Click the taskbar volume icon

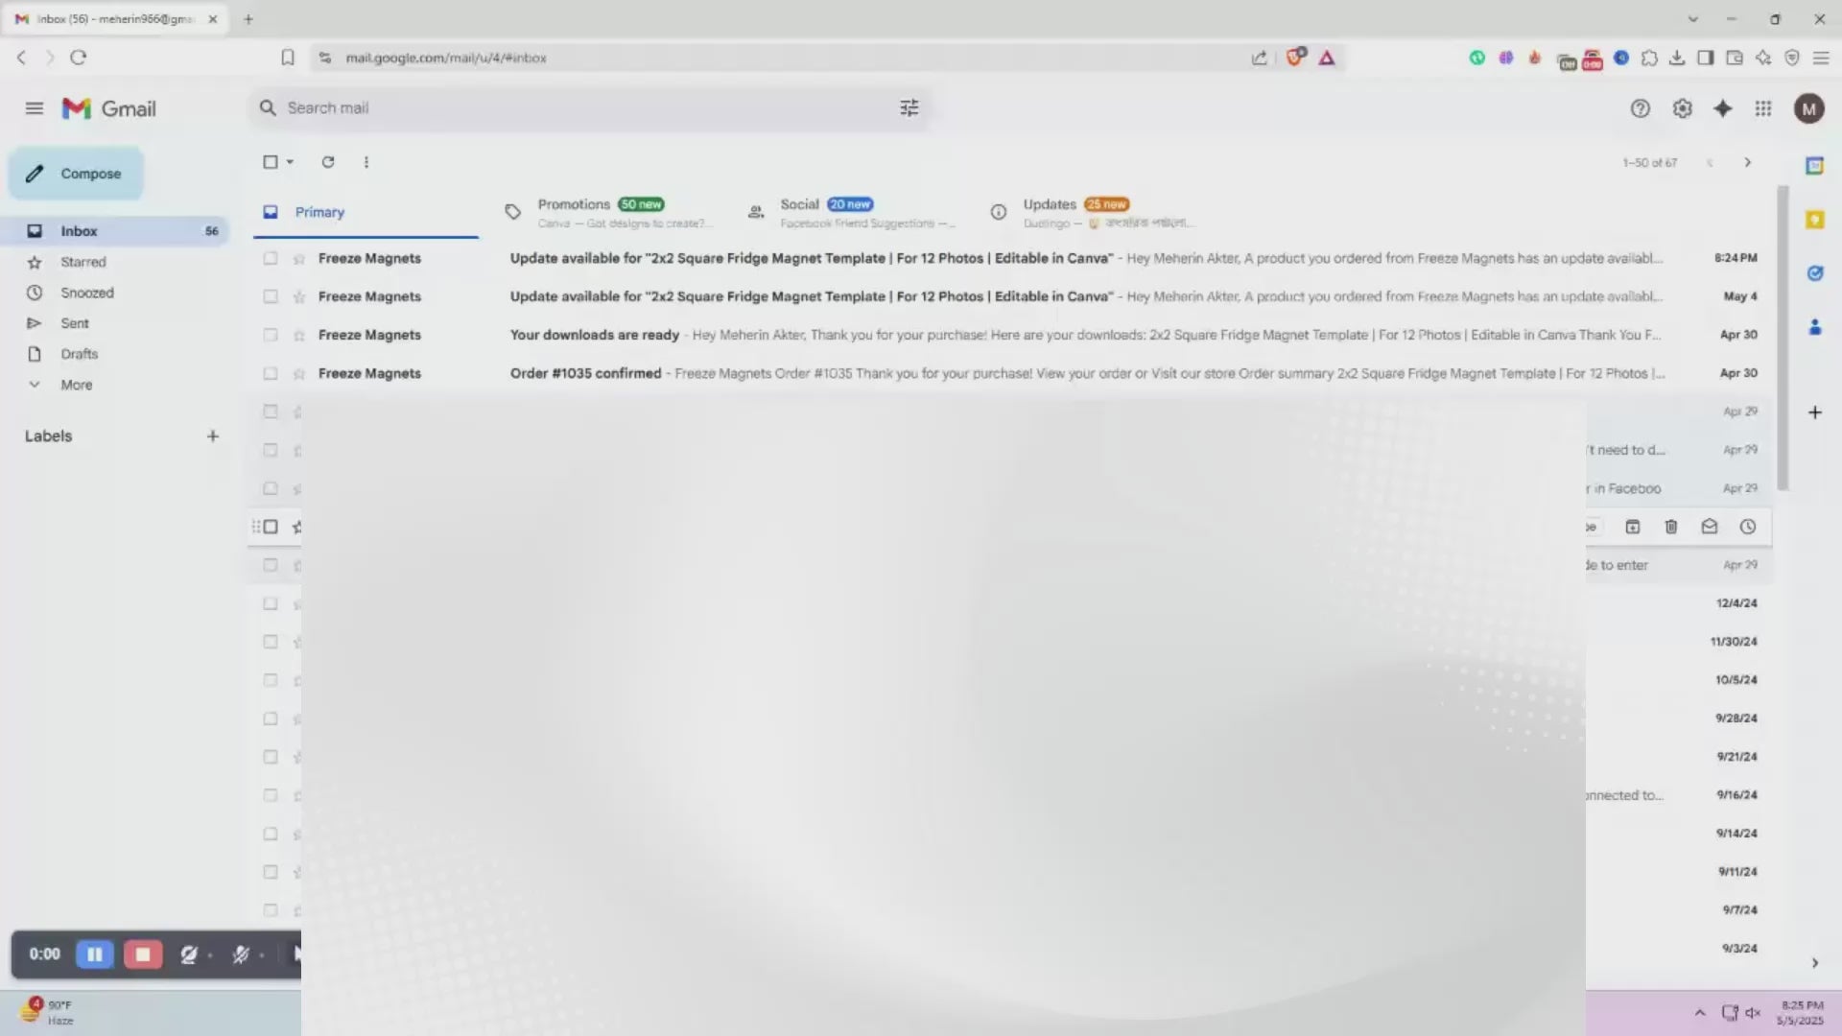coord(1754,1013)
